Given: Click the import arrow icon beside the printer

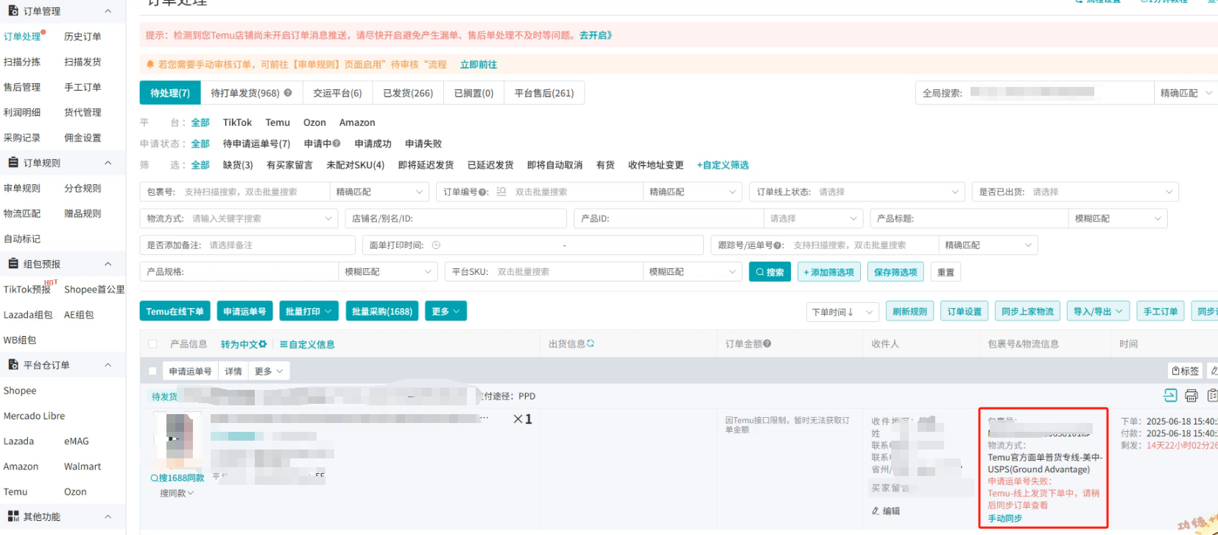Looking at the screenshot, I should (x=1170, y=396).
